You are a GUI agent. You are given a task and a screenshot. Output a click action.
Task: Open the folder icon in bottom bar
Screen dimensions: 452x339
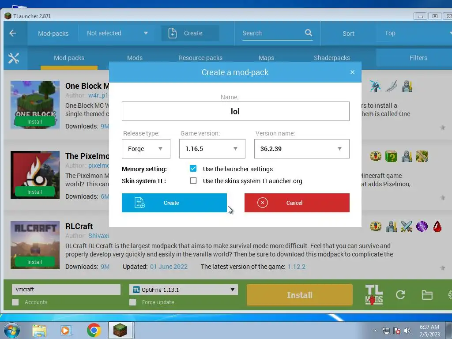[427, 295]
